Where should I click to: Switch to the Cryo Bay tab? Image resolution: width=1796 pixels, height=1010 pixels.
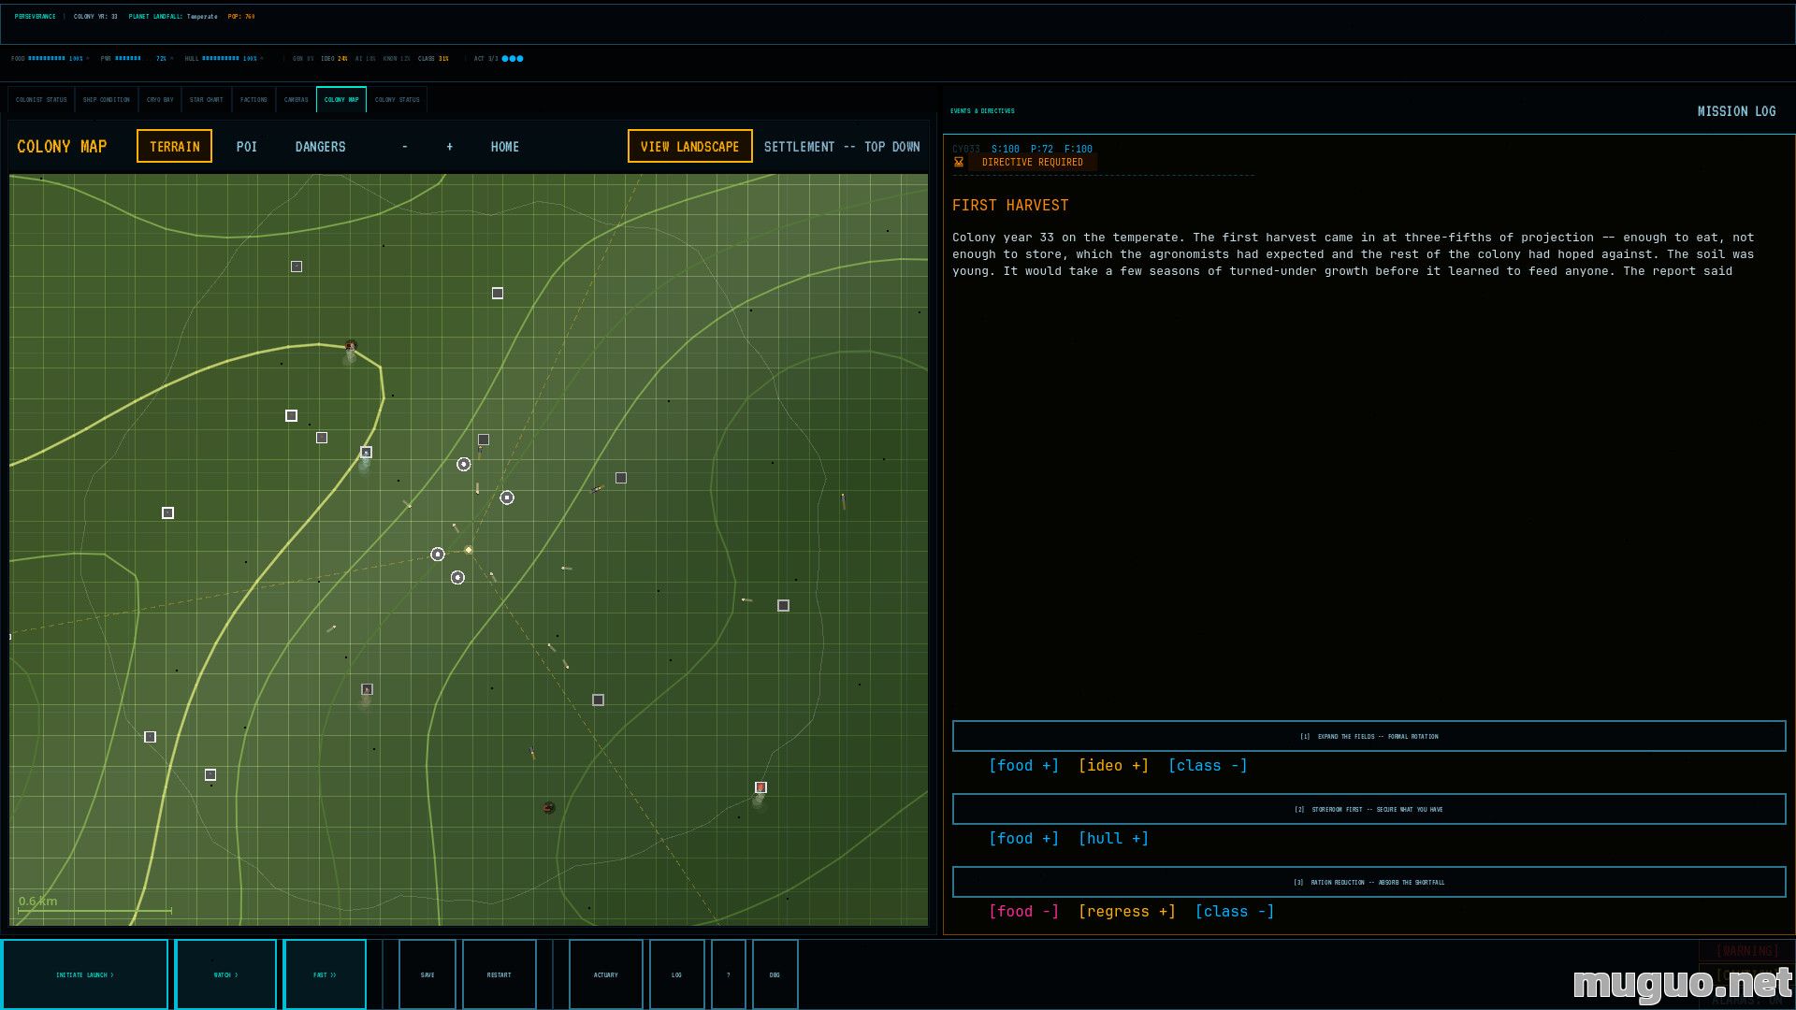[160, 99]
